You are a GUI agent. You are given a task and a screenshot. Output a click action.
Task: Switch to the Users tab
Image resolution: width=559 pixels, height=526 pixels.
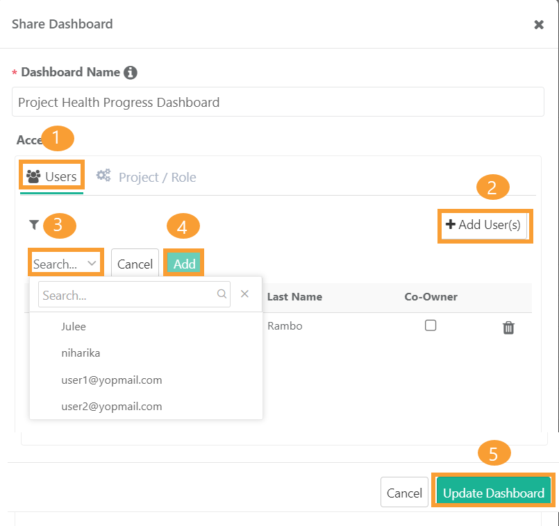(51, 176)
